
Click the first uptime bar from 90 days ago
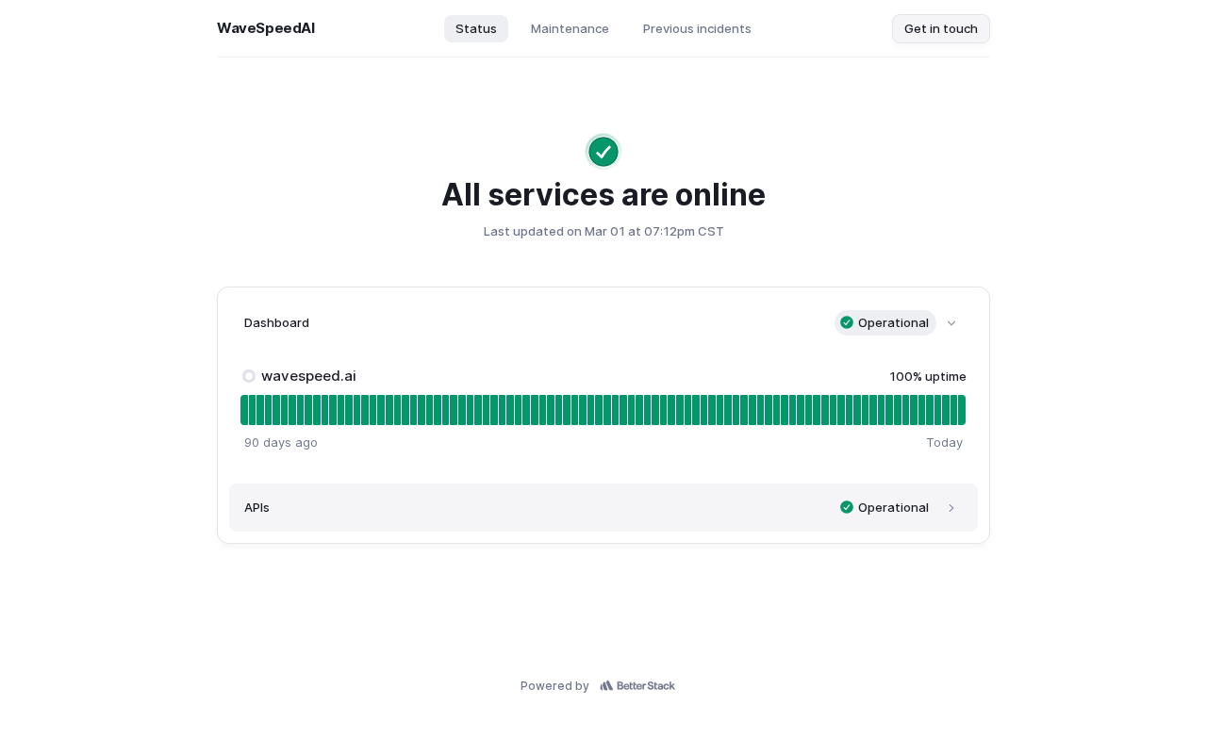click(x=244, y=410)
